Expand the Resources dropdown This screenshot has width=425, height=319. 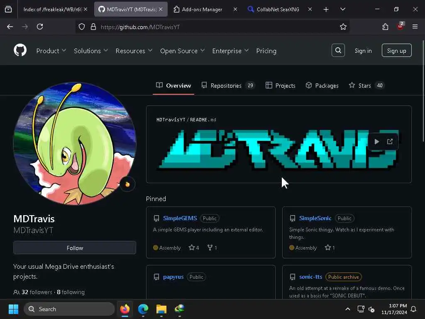pyautogui.click(x=134, y=51)
